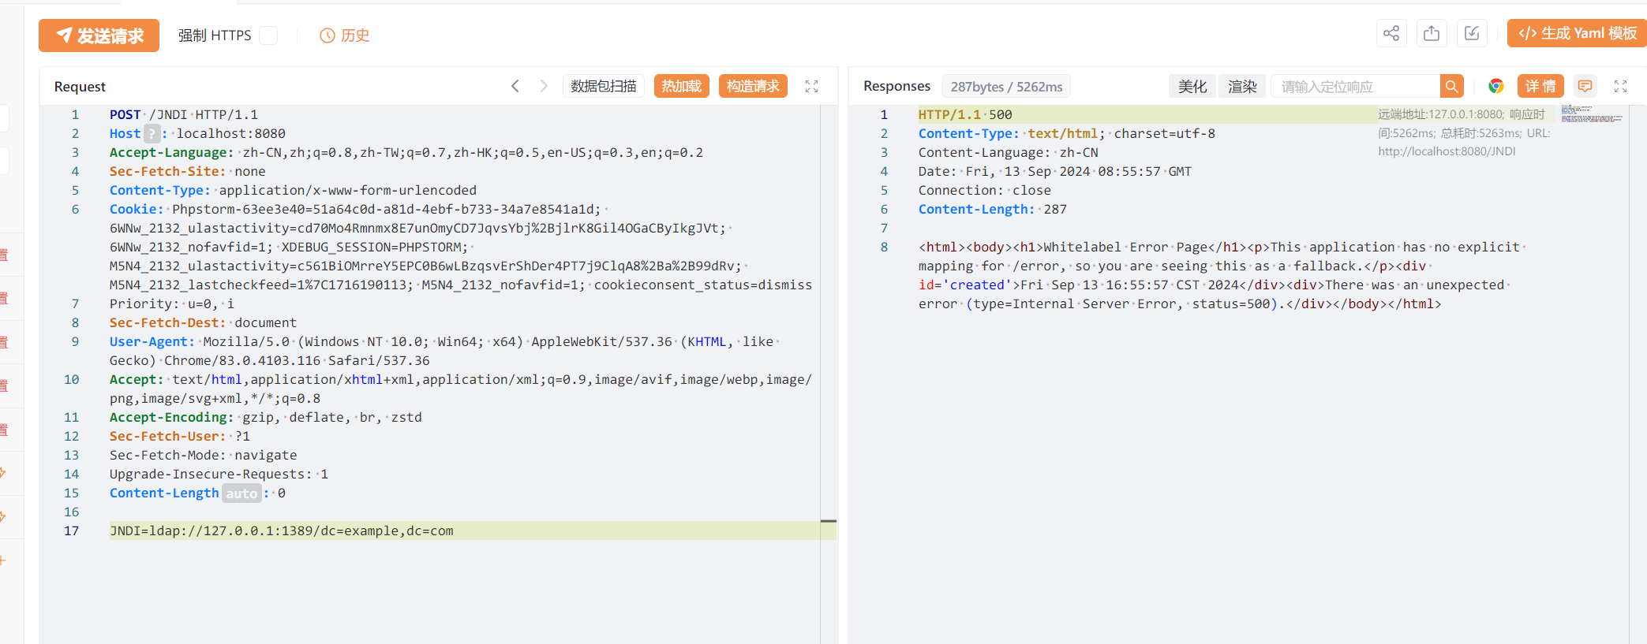
Task: Click the import/save arrow-in-box icon
Action: 1472,33
